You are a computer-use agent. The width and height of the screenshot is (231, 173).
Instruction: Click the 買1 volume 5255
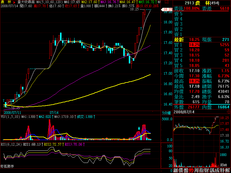coord(225,45)
